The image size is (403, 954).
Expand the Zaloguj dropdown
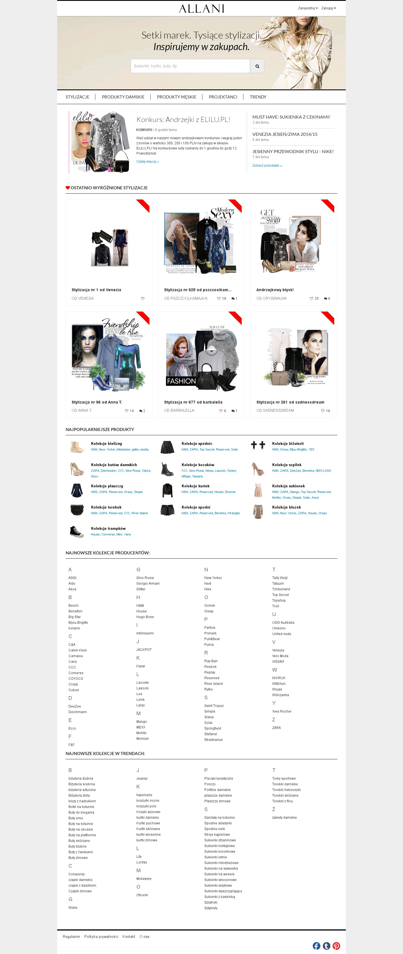click(329, 8)
